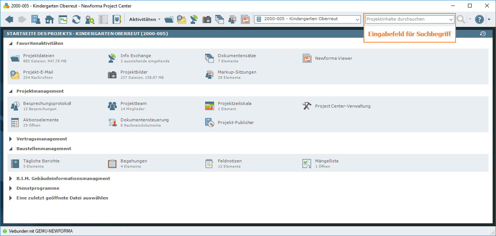496x236 pixels.
Task: Expand search history chevron in search field
Action: [451, 19]
